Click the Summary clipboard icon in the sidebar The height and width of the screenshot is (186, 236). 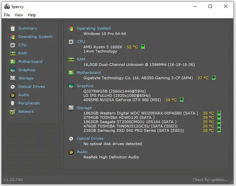pyautogui.click(x=13, y=28)
